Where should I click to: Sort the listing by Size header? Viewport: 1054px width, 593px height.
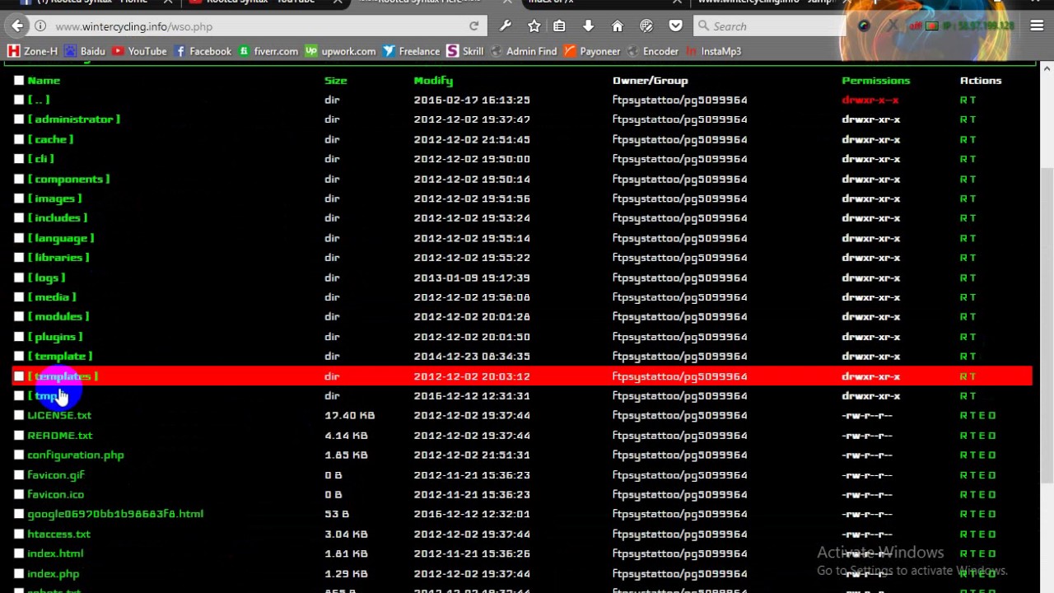tap(335, 81)
